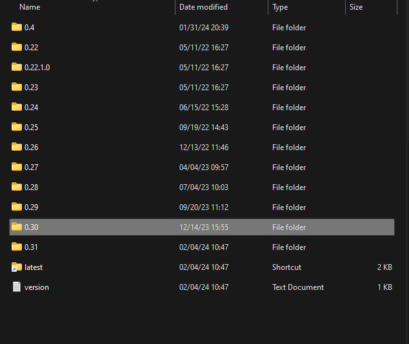Select the 0.23 folder name
Image resolution: width=409 pixels, height=344 pixels.
point(32,87)
